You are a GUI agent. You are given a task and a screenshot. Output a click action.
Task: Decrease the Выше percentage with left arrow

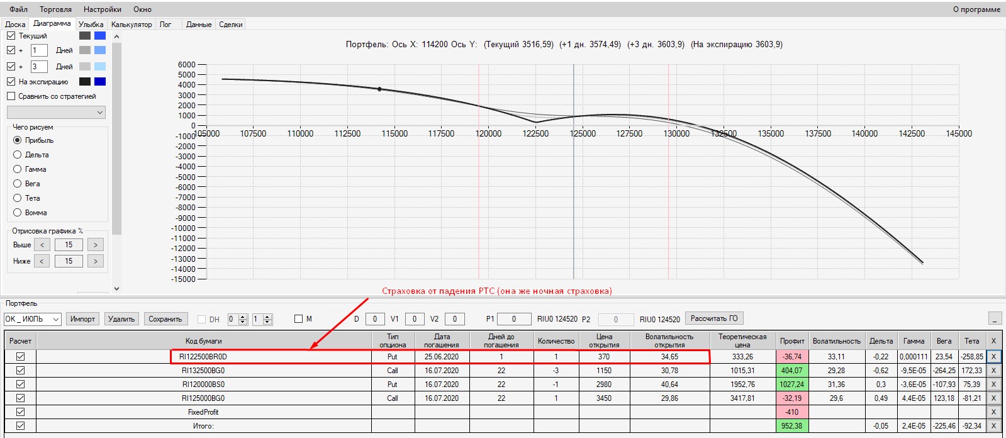[42, 245]
